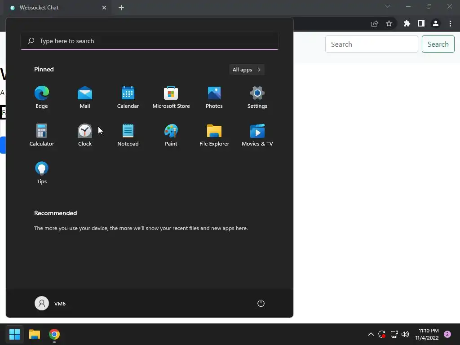Expand the All apps list
Image resolution: width=460 pixels, height=345 pixels.
tap(247, 70)
